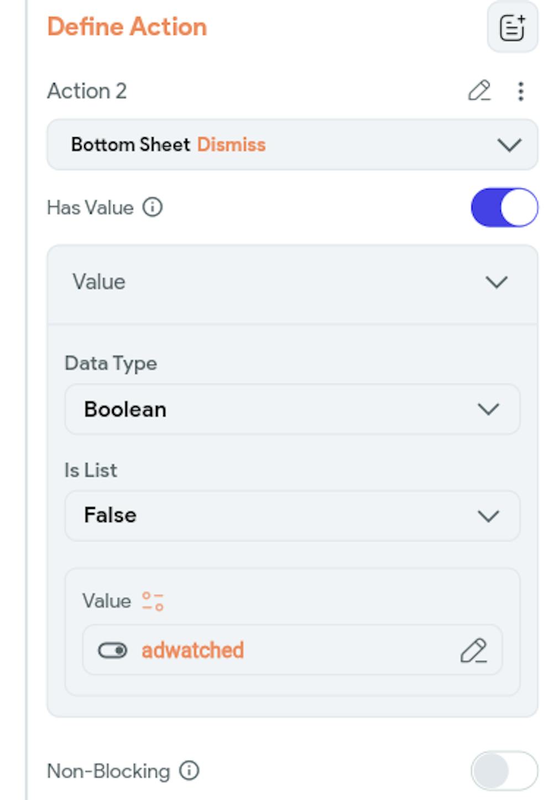Click the info icon beside Non-Blocking
The width and height of the screenshot is (553, 800).
point(189,771)
